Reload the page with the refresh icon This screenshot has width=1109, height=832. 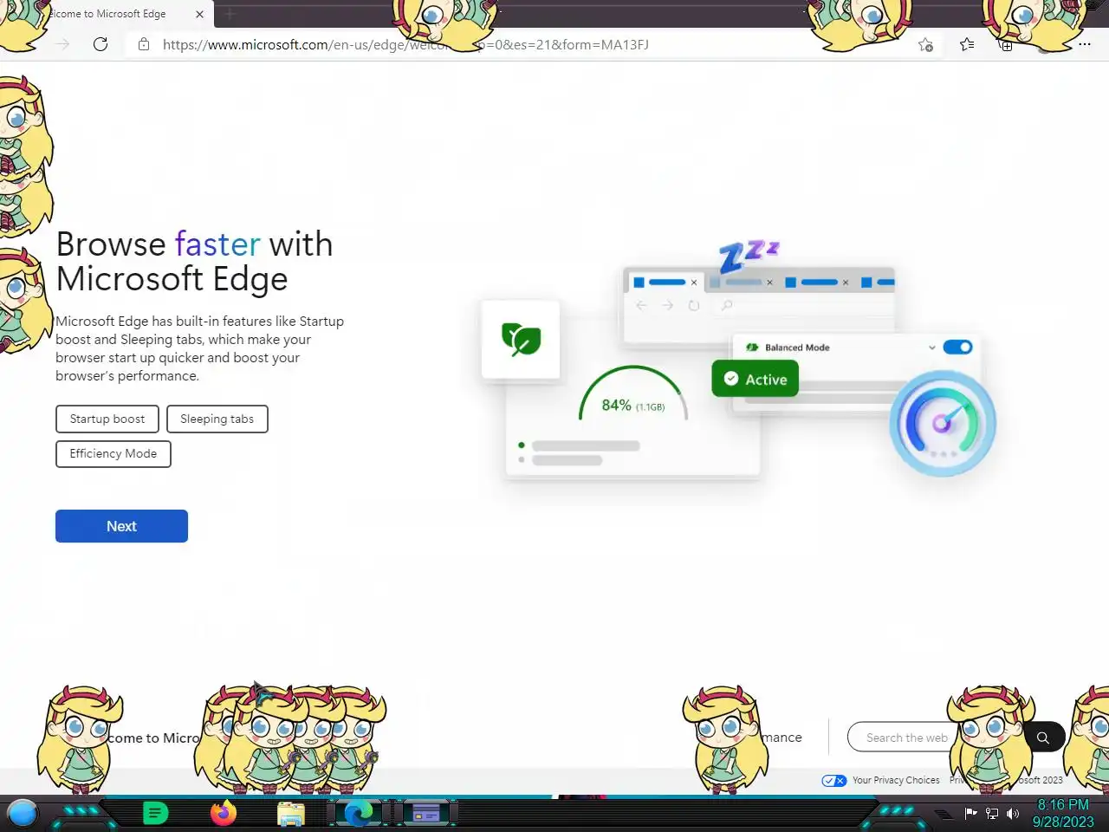[x=101, y=44]
